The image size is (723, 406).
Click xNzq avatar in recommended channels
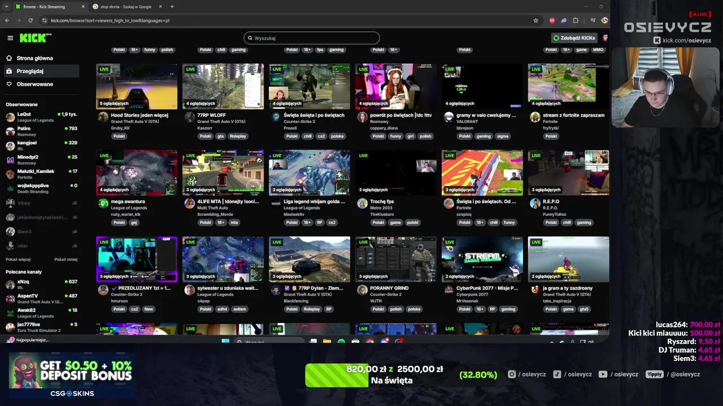click(10, 284)
